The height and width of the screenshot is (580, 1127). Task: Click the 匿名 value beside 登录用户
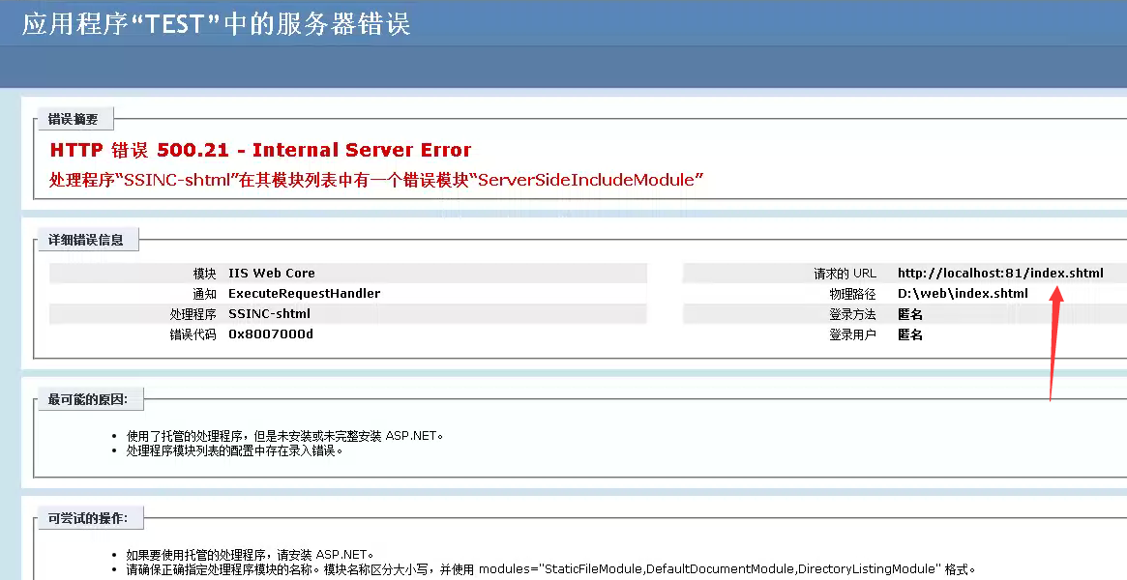point(909,334)
